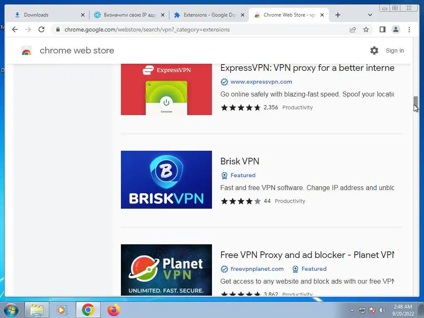Open the network tray icon

point(362,310)
